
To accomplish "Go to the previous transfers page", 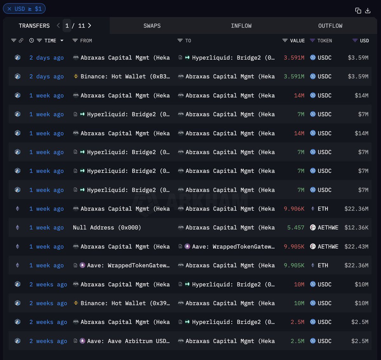I will coord(58,25).
